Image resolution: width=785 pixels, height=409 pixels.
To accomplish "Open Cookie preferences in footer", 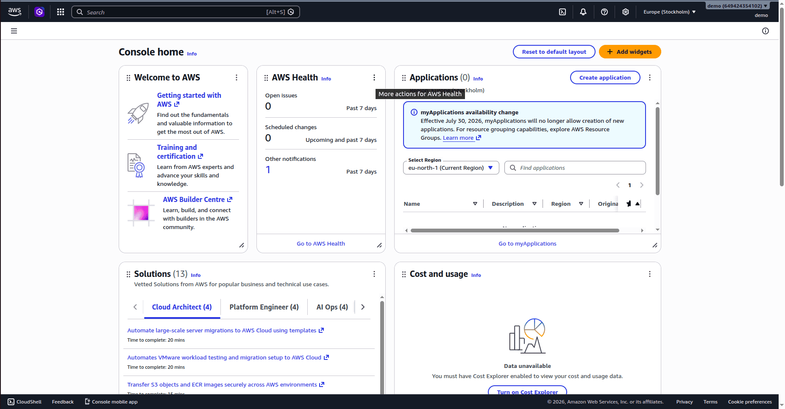I will 750,402.
